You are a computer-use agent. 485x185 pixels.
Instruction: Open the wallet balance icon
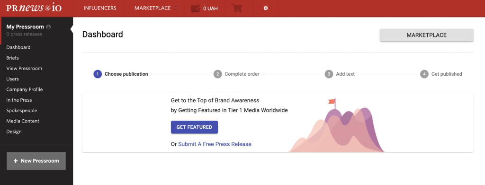tap(196, 9)
